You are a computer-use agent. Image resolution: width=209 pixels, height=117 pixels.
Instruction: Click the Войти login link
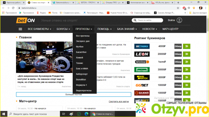(x=171, y=20)
